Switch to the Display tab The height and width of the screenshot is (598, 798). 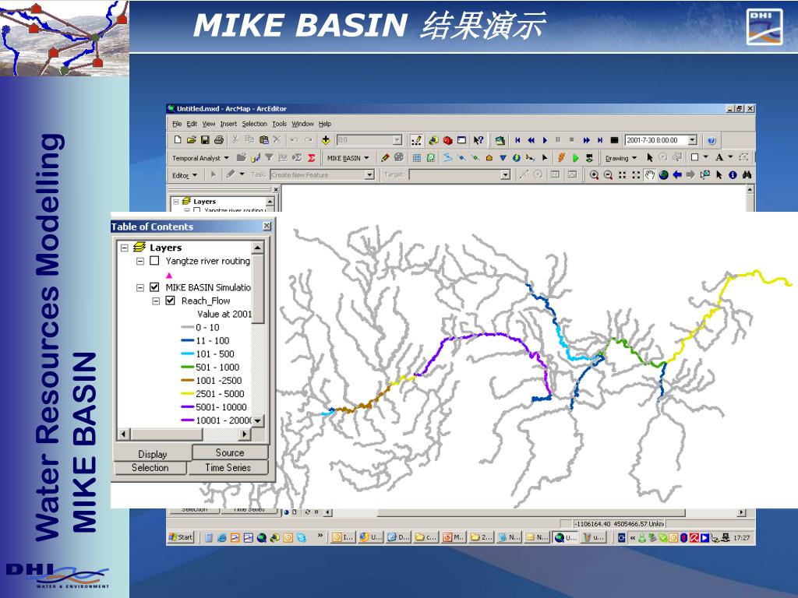(152, 454)
